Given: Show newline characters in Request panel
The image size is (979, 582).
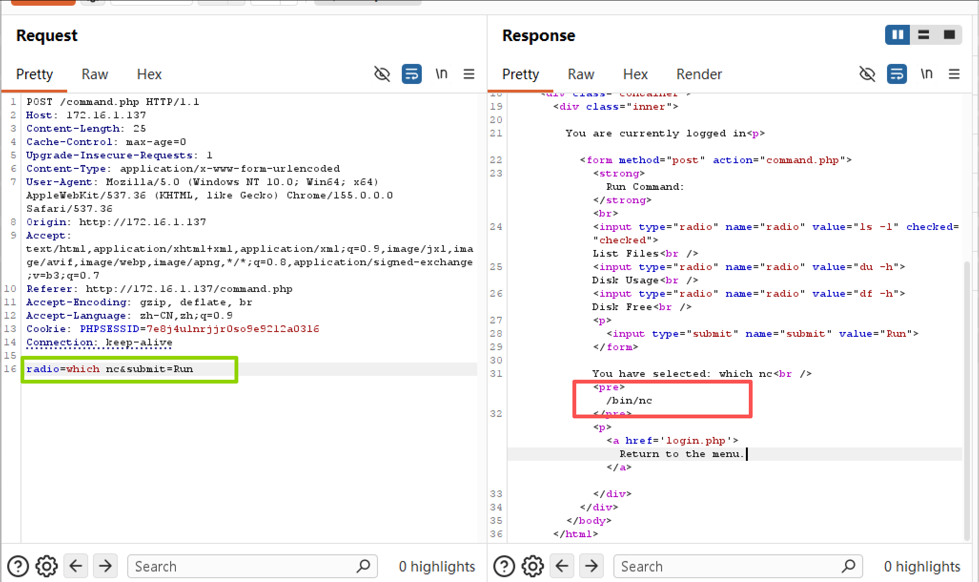Looking at the screenshot, I should (441, 74).
